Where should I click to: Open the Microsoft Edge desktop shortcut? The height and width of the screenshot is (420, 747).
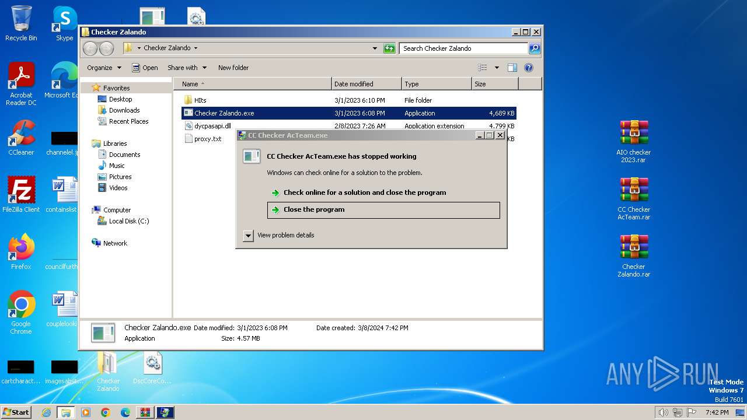point(61,80)
